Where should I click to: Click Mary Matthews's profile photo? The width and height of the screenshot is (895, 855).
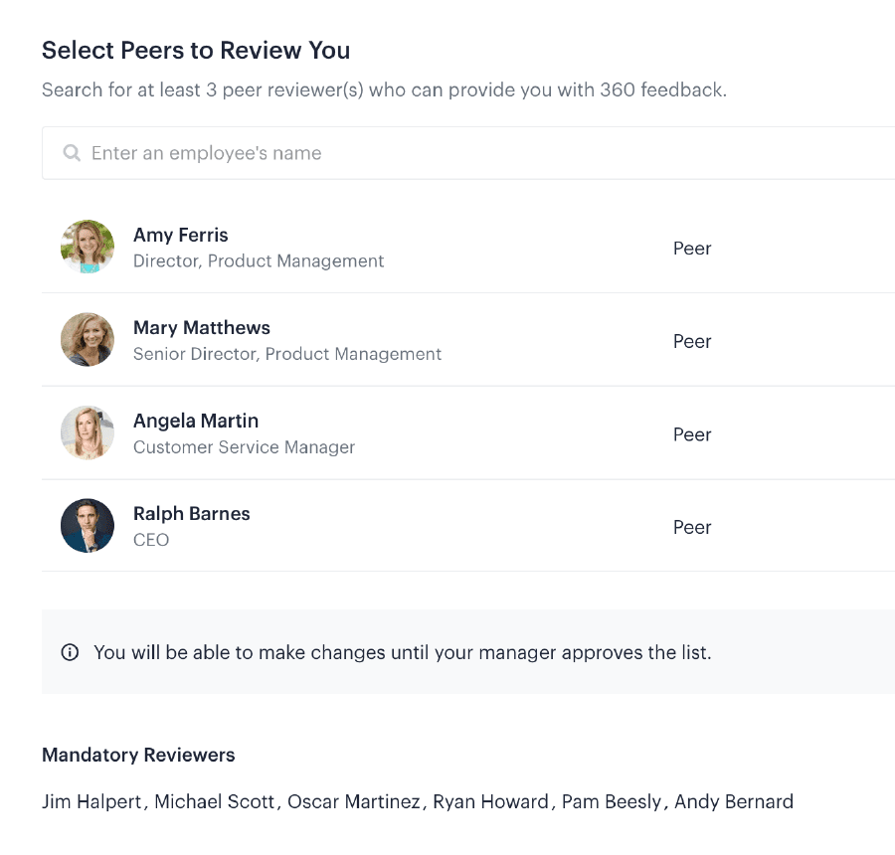(88, 339)
